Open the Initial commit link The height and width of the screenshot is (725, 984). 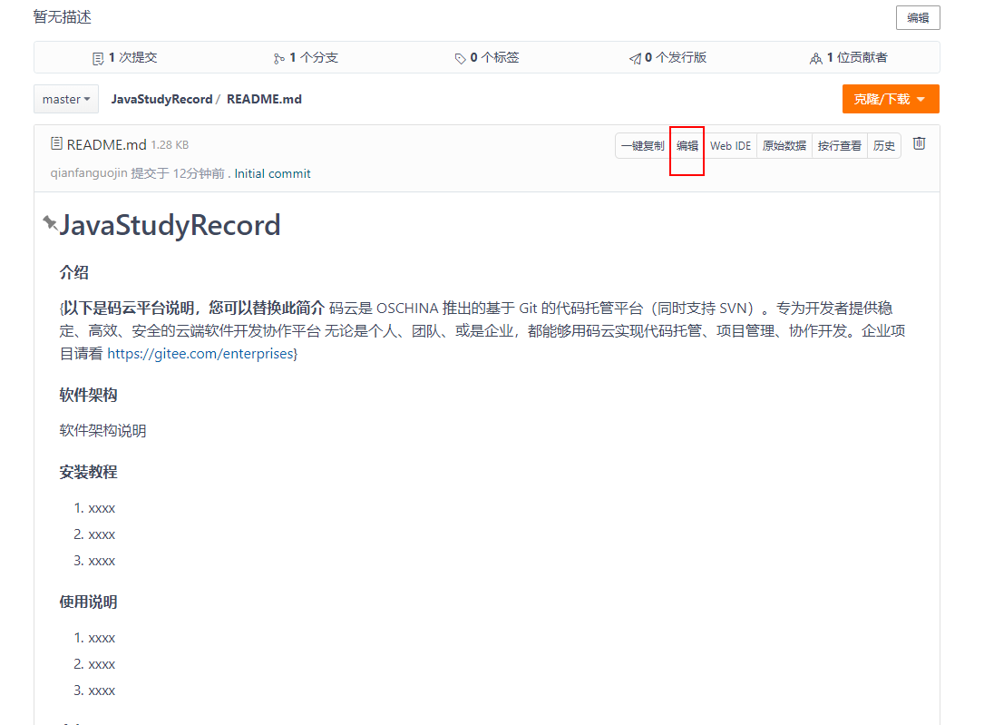click(x=272, y=173)
